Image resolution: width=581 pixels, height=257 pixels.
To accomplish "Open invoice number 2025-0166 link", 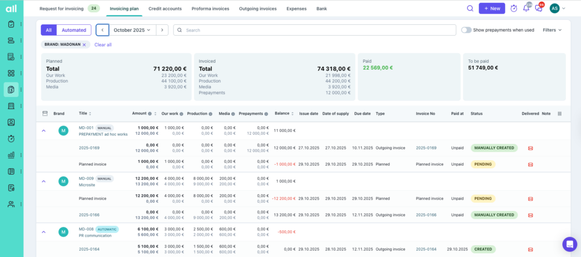I will click(x=426, y=215).
